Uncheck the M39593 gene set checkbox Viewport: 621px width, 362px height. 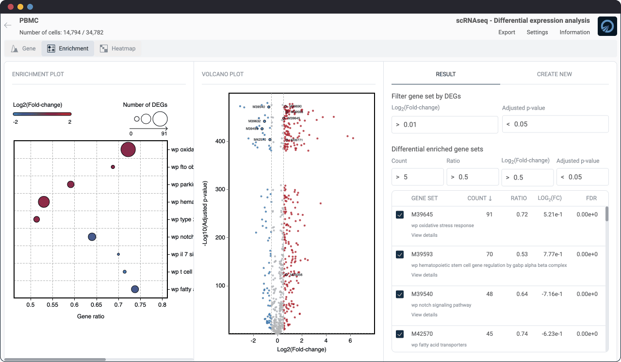tap(400, 254)
